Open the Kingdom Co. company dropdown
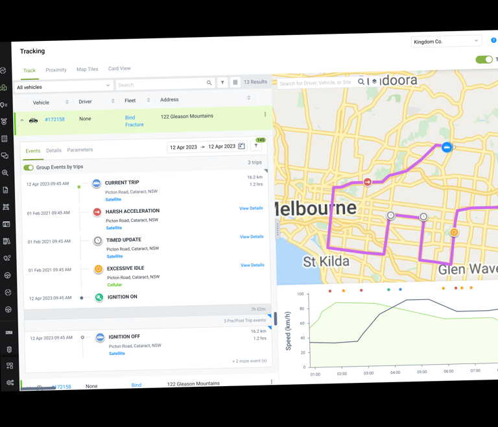Screen dimensions: 498x427 tap(446, 41)
